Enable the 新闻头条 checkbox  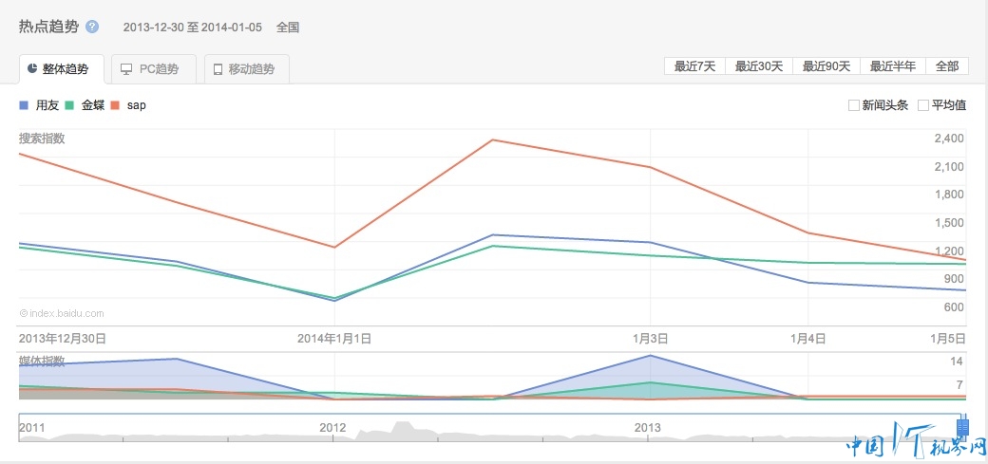coord(854,105)
